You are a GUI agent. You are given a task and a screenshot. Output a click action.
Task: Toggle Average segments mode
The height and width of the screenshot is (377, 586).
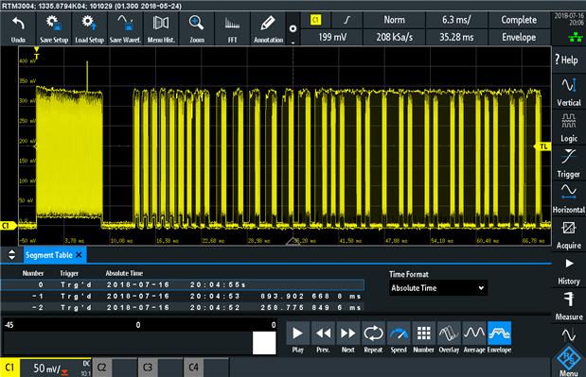474,338
